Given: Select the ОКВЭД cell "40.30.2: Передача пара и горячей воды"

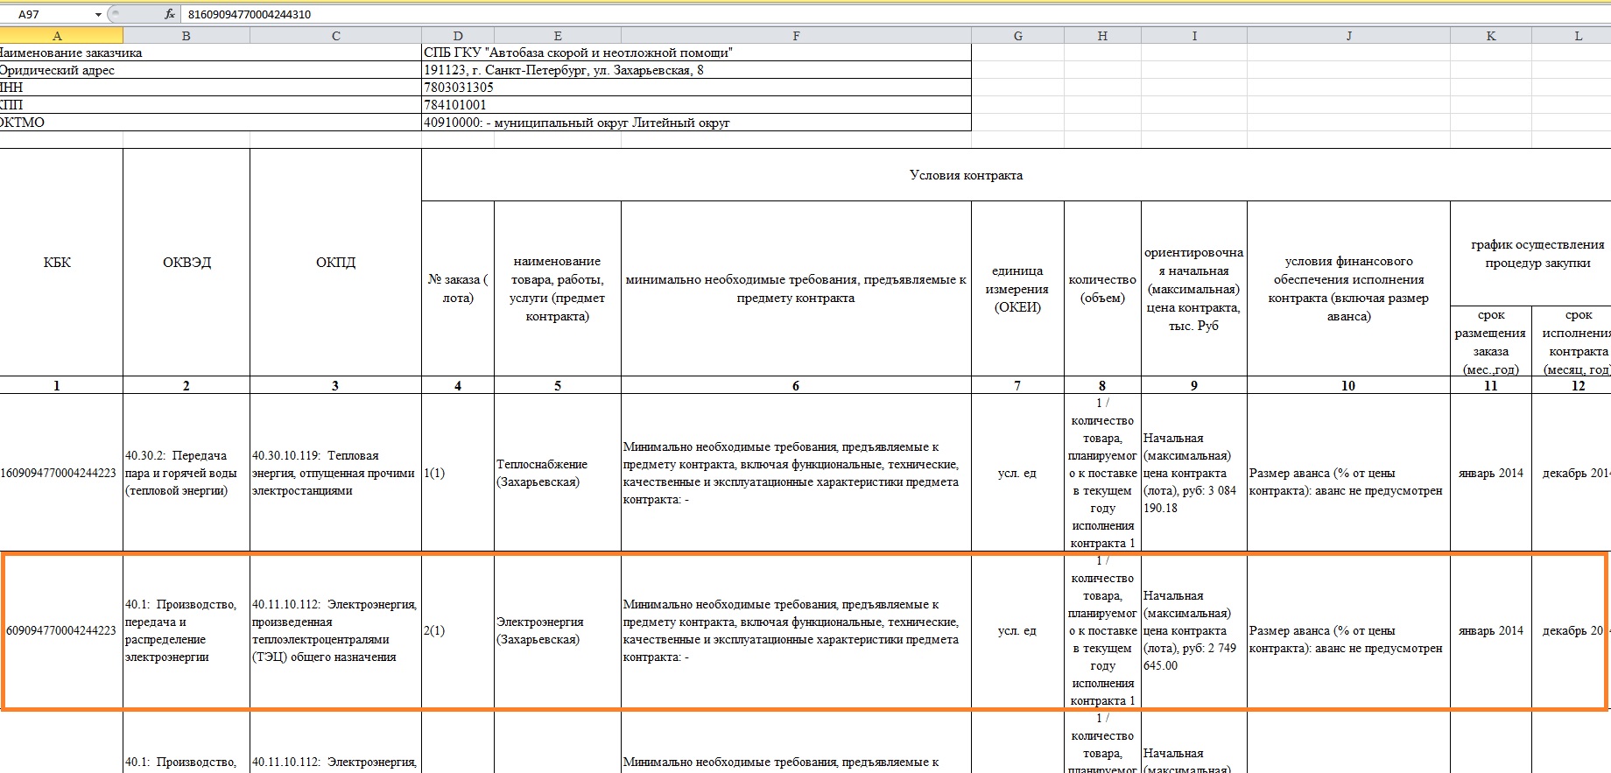Looking at the screenshot, I should pyautogui.click(x=186, y=473).
